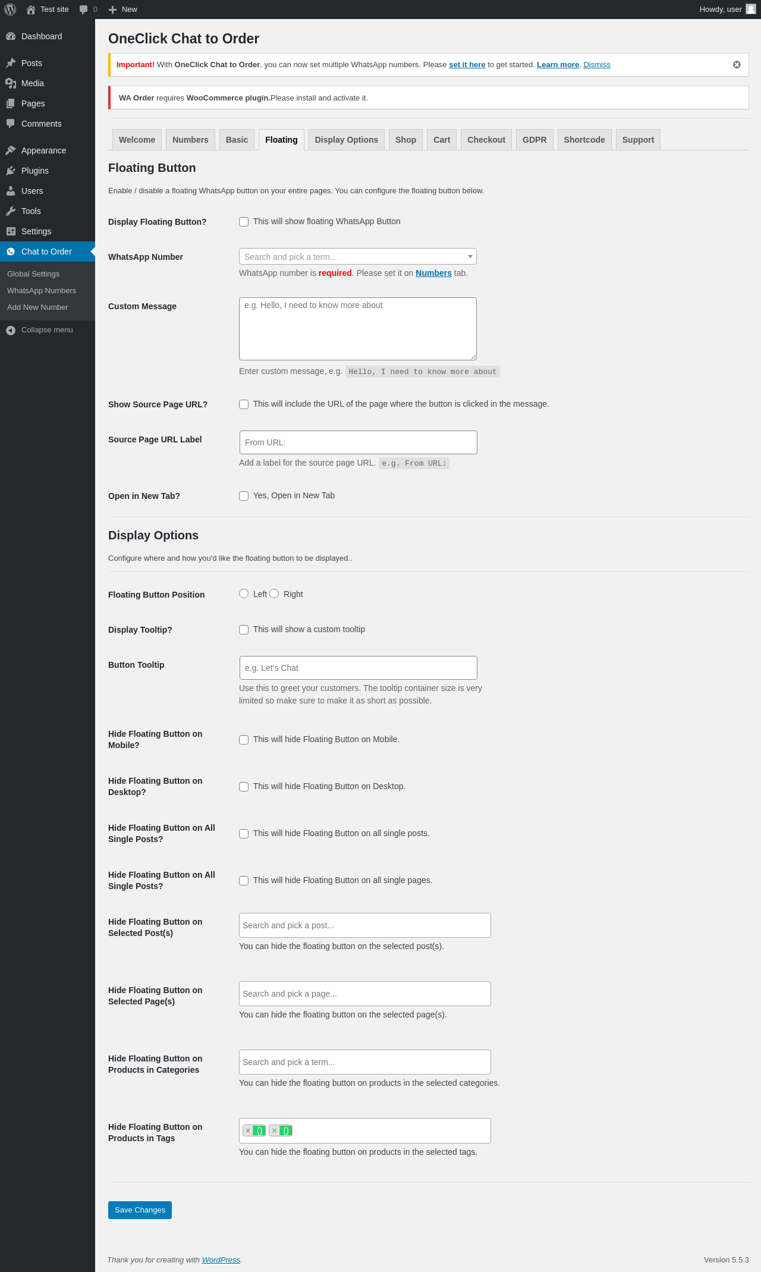761x1272 pixels.
Task: Click the Plugins plug icon
Action: pyautogui.click(x=11, y=171)
